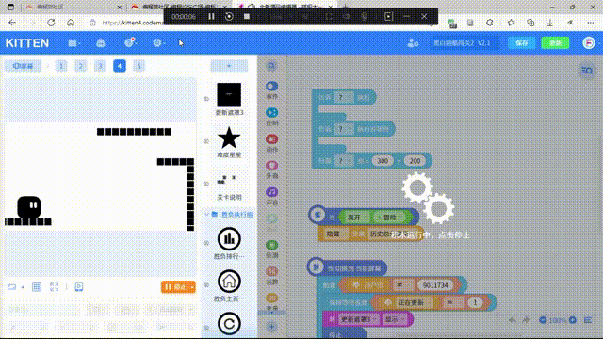Switch to screen tab 3
The height and width of the screenshot is (339, 603).
[100, 66]
